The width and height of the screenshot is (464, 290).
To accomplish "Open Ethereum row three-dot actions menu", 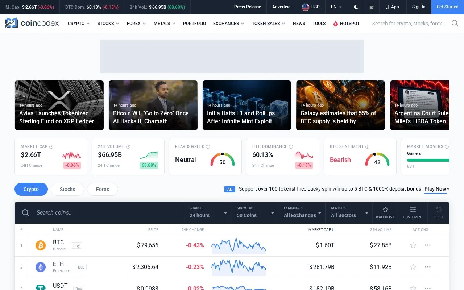I will 428,267.
